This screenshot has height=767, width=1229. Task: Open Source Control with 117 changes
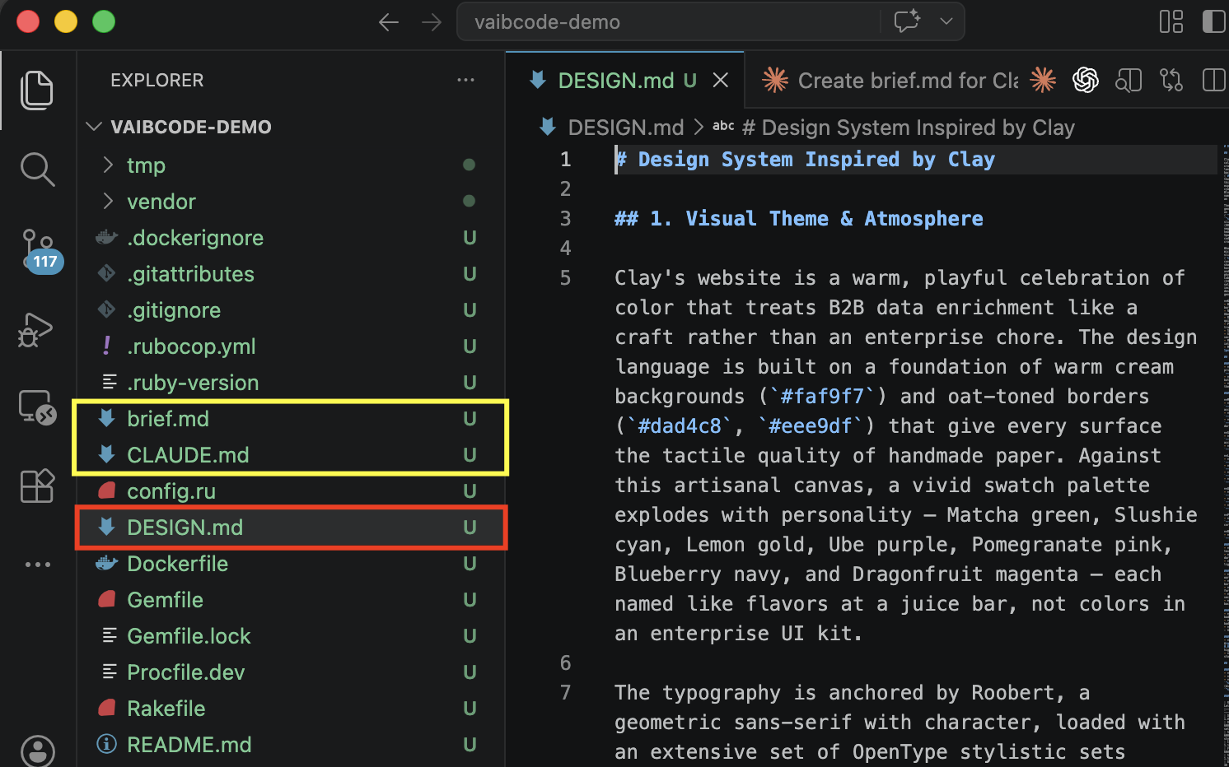click(x=40, y=251)
